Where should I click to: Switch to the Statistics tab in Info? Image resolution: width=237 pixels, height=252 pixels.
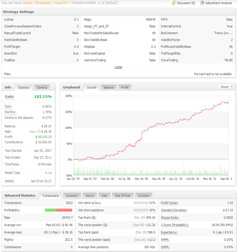(x=24, y=87)
